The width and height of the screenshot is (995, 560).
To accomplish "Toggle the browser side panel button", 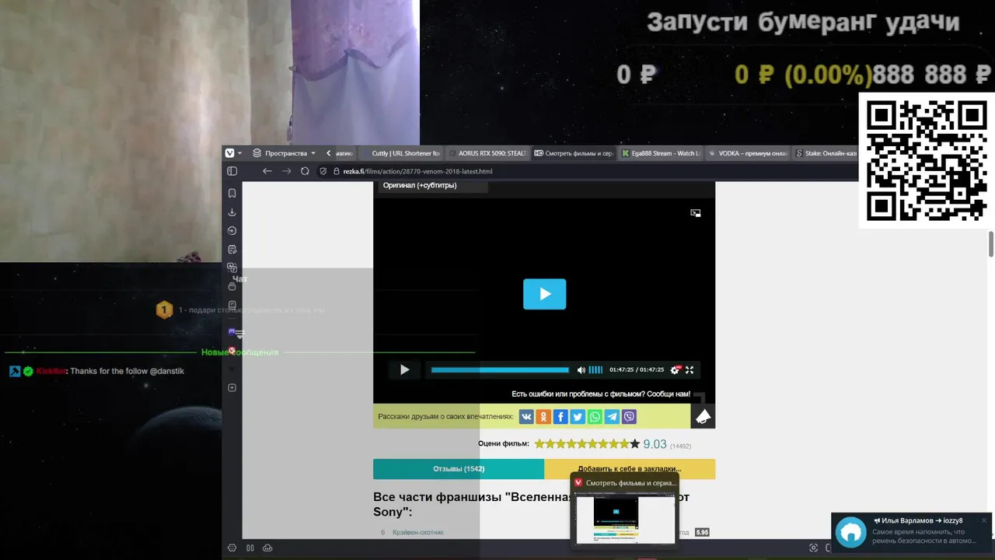I will 232,171.
